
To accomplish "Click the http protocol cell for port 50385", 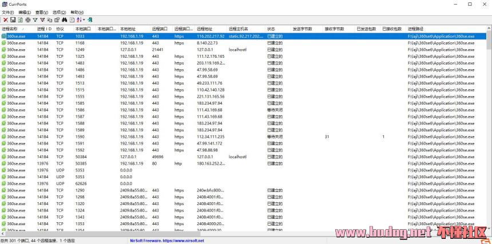I will [178, 163].
